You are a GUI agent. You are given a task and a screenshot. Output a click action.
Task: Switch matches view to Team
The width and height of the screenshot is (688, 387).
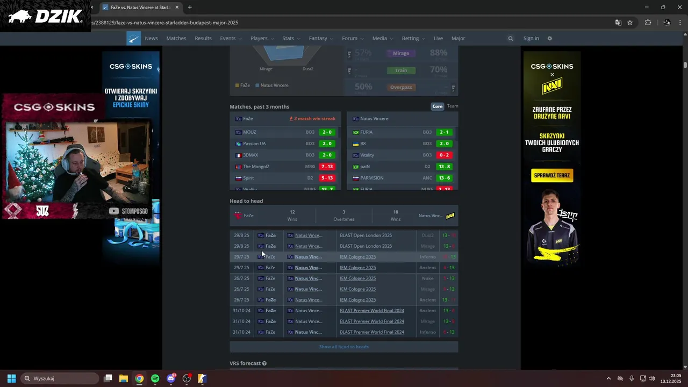tap(453, 106)
